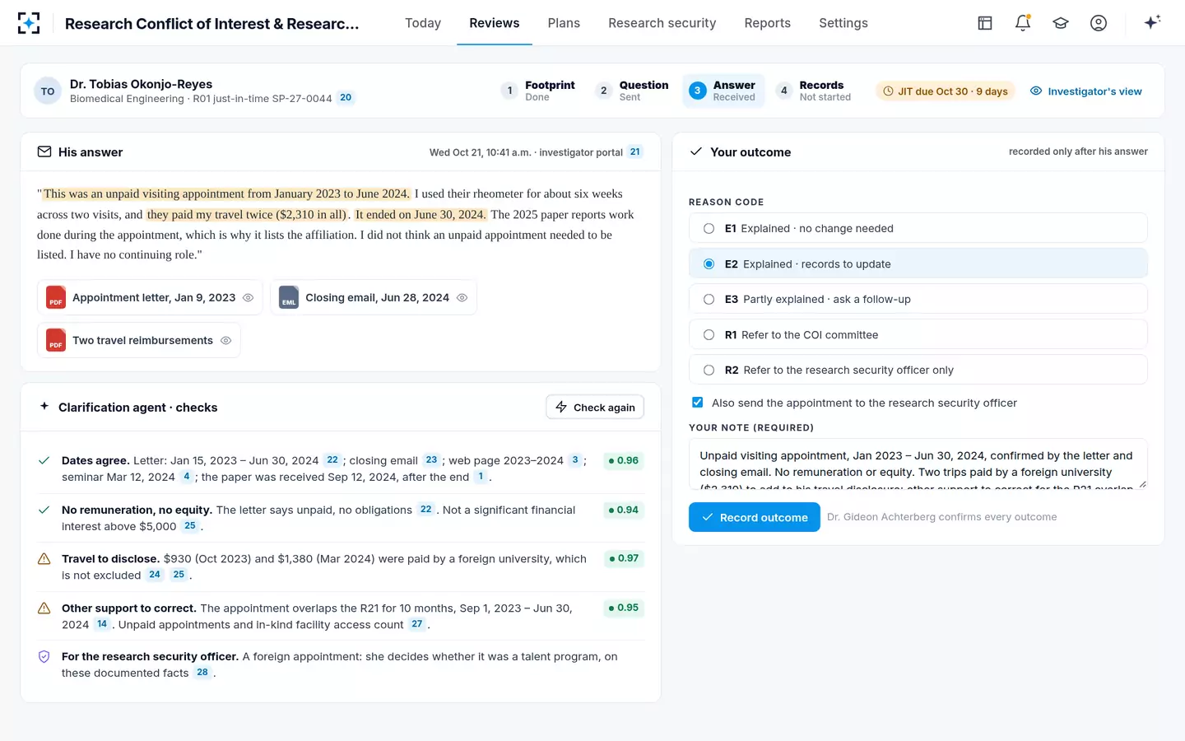
Task: Click the TO investigator avatar
Action: 48,91
